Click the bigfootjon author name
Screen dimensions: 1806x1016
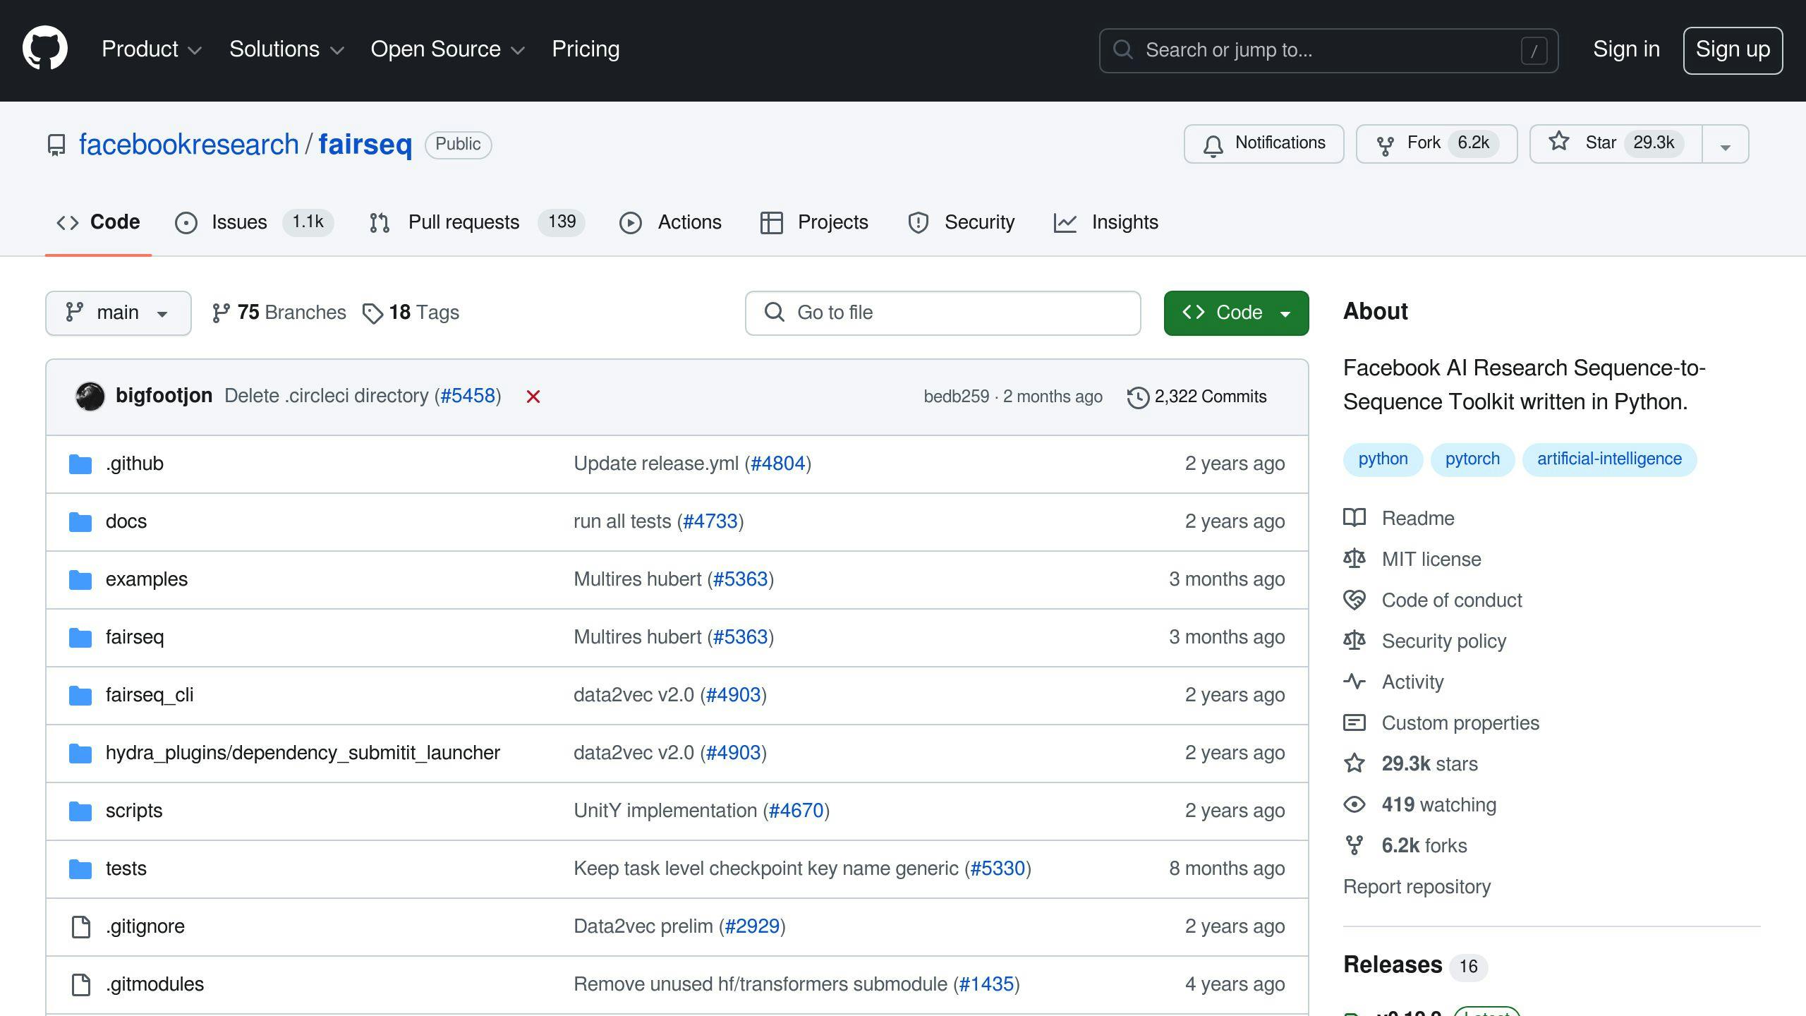[164, 396]
